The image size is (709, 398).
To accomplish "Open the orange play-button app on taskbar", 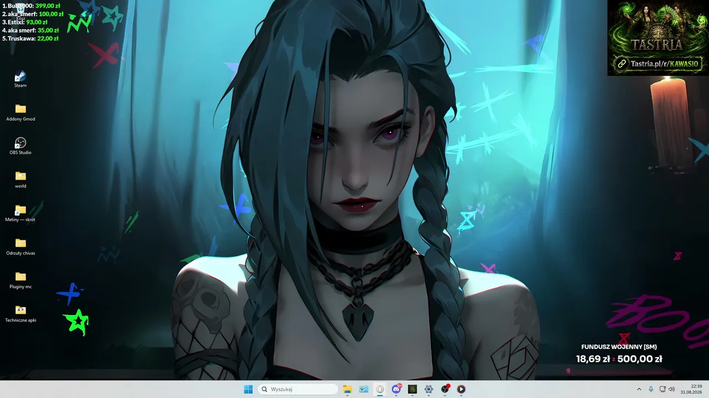I will [461, 389].
